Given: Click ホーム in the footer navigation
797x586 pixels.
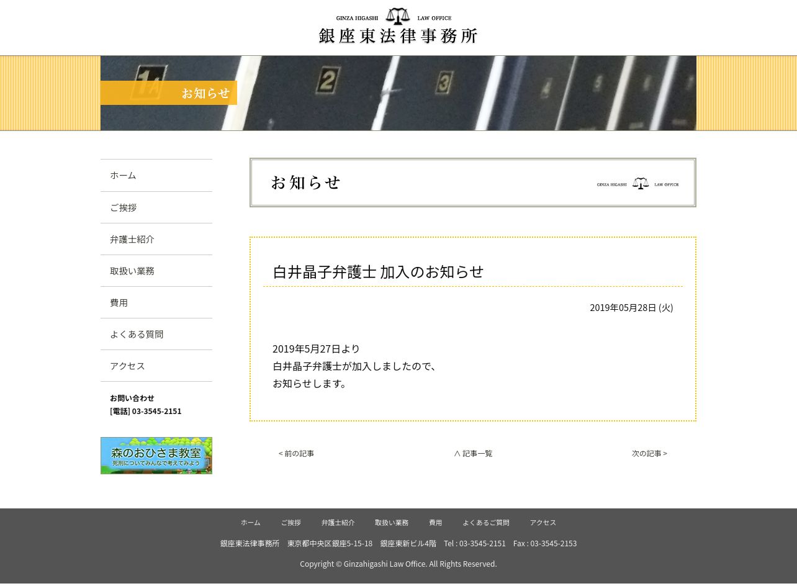Looking at the screenshot, I should [251, 523].
